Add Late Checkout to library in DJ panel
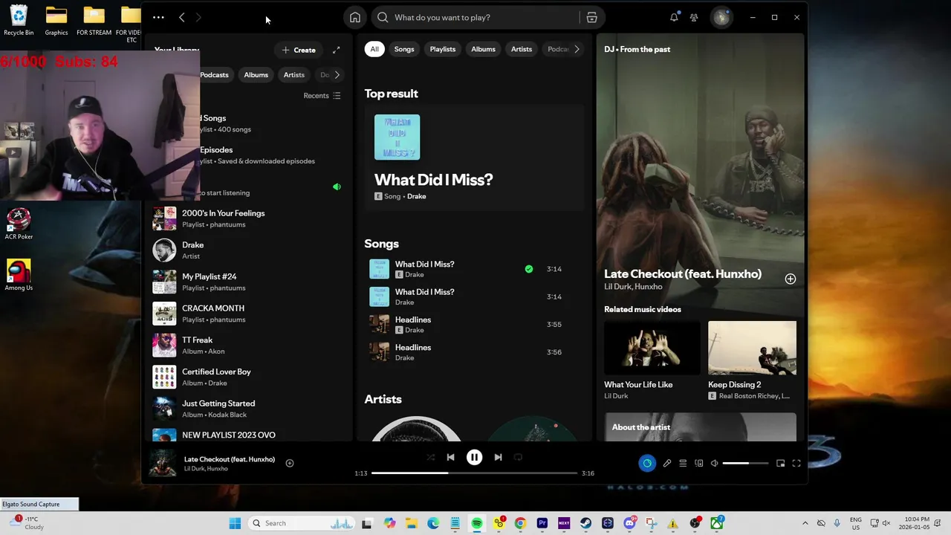Screen dimensions: 951x535 coord(791,279)
